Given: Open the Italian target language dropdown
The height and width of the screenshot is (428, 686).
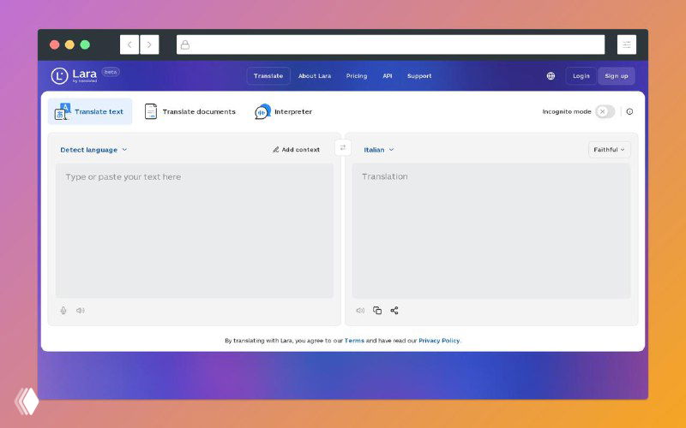Looking at the screenshot, I should point(378,150).
